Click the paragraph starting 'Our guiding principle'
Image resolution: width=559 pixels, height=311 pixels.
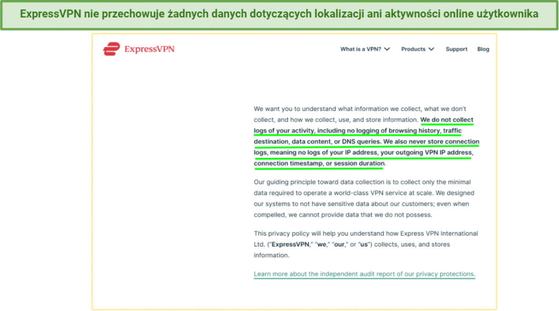point(364,198)
